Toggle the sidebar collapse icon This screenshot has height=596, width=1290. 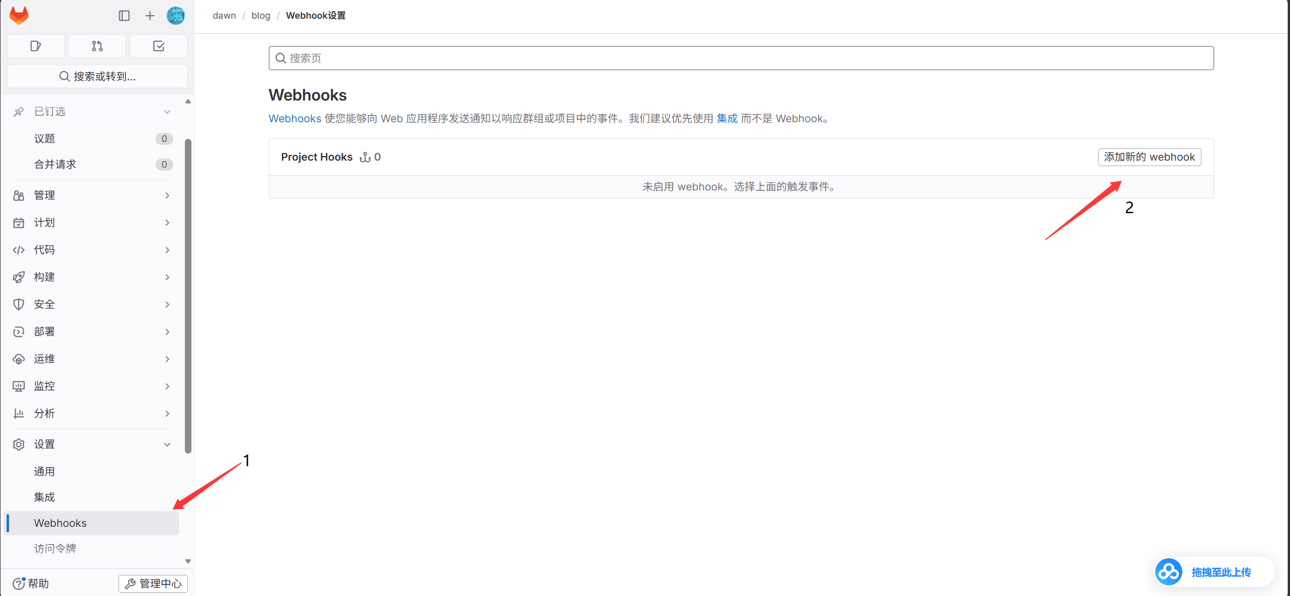pyautogui.click(x=124, y=16)
